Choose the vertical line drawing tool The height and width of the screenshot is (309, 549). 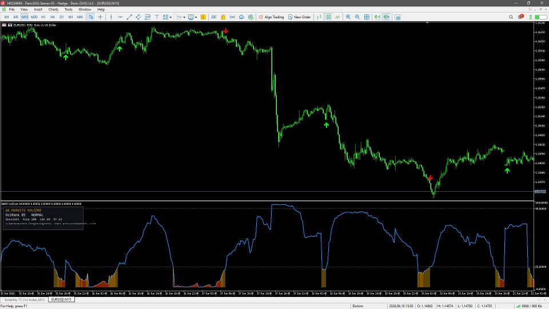[111, 17]
